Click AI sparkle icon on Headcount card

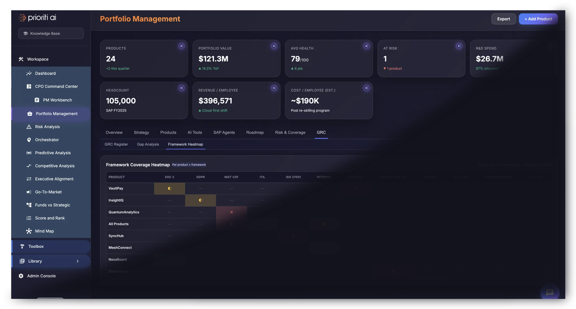[x=181, y=88]
